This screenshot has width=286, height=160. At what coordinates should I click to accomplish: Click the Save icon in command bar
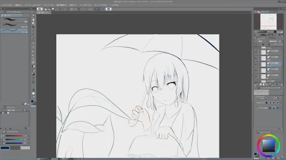[53, 9]
